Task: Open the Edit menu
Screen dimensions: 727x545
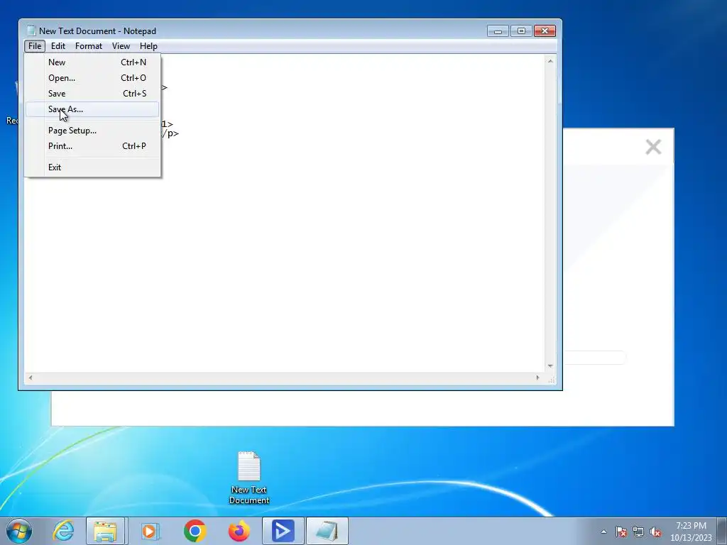Action: [x=58, y=46]
